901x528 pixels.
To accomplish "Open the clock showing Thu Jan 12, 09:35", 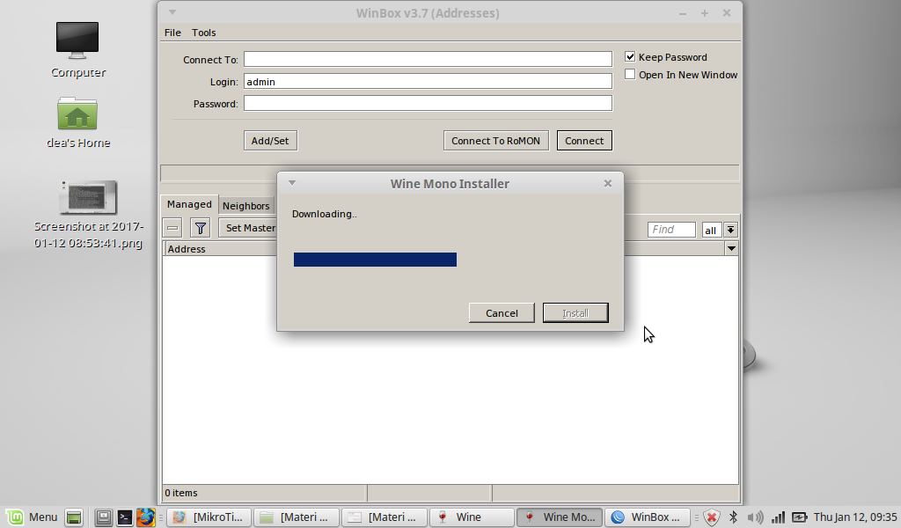I will 855,517.
